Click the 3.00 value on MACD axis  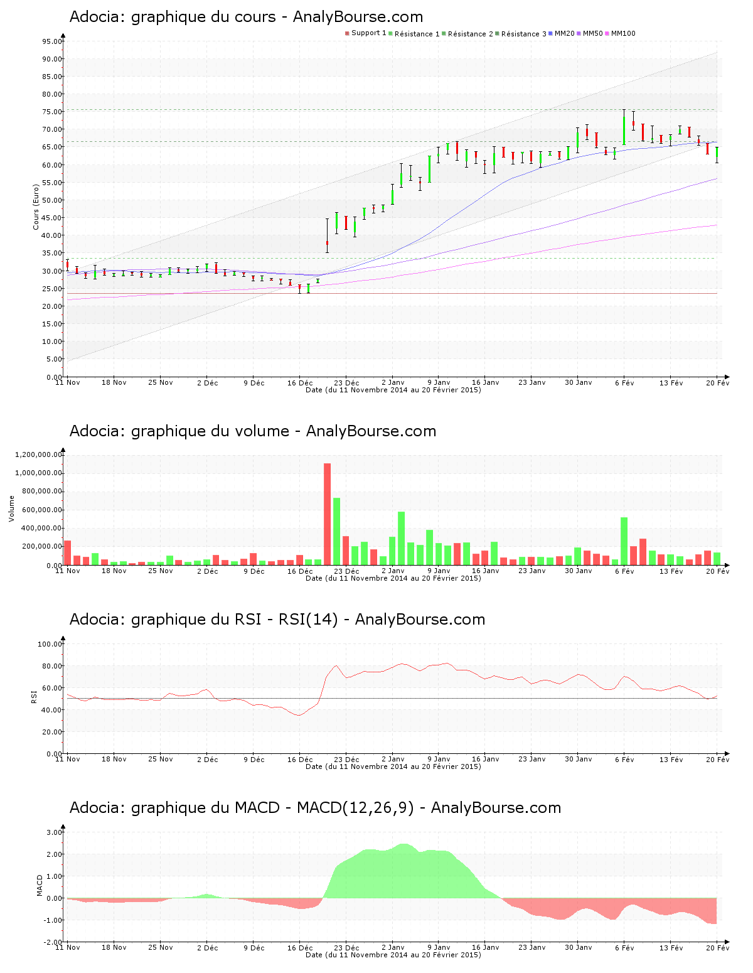click(54, 832)
